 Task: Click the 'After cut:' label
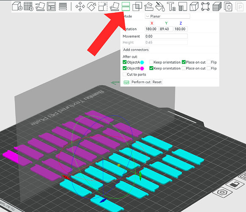coord(130,56)
